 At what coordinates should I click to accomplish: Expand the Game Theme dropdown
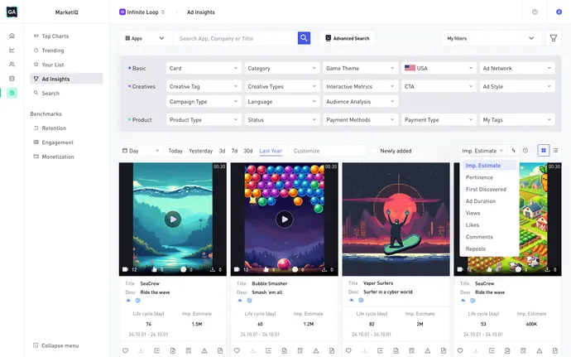357,68
